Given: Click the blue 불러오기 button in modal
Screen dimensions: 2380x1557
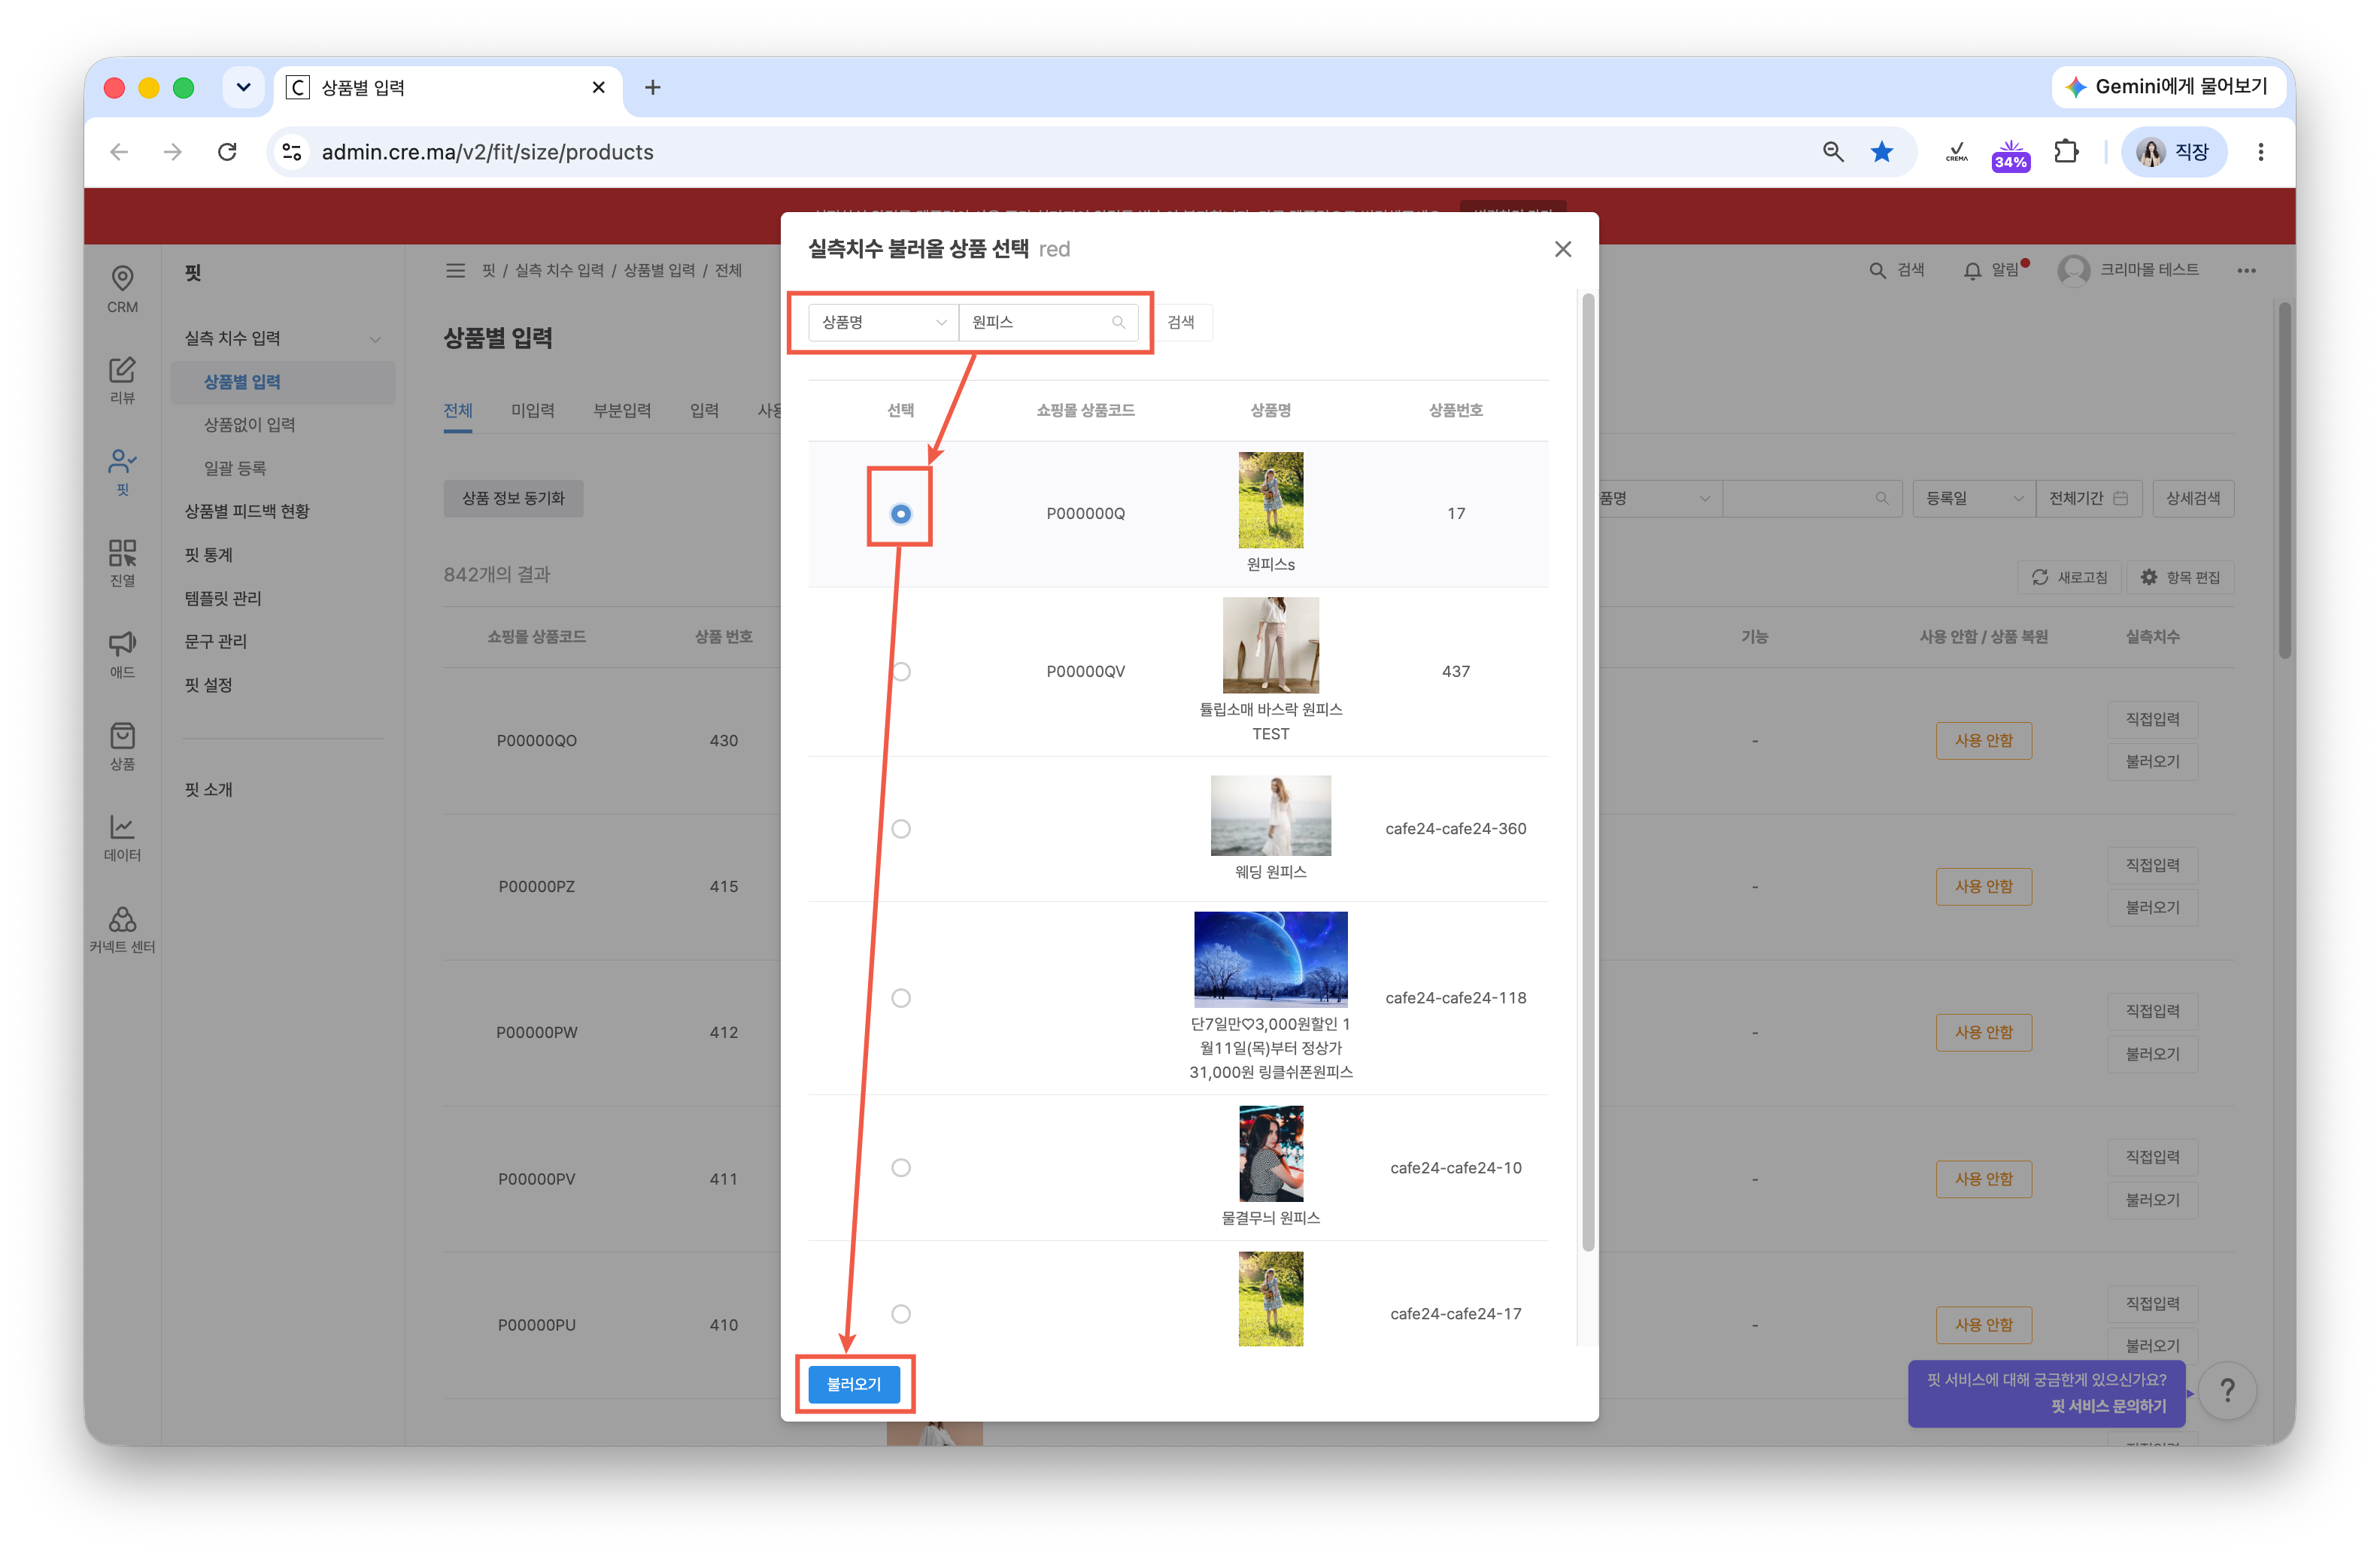Looking at the screenshot, I should [853, 1384].
